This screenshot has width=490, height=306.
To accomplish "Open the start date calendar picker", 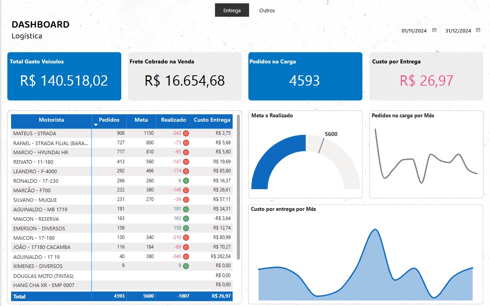I will point(435,30).
